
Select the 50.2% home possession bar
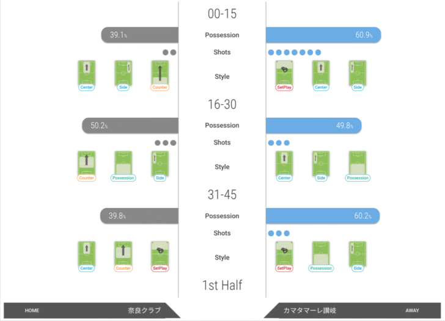130,126
